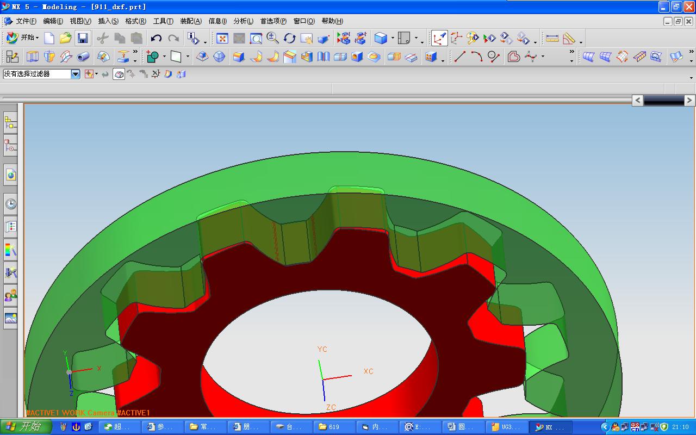Select the Pan hand tool
This screenshot has height=435, width=696.
point(307,38)
